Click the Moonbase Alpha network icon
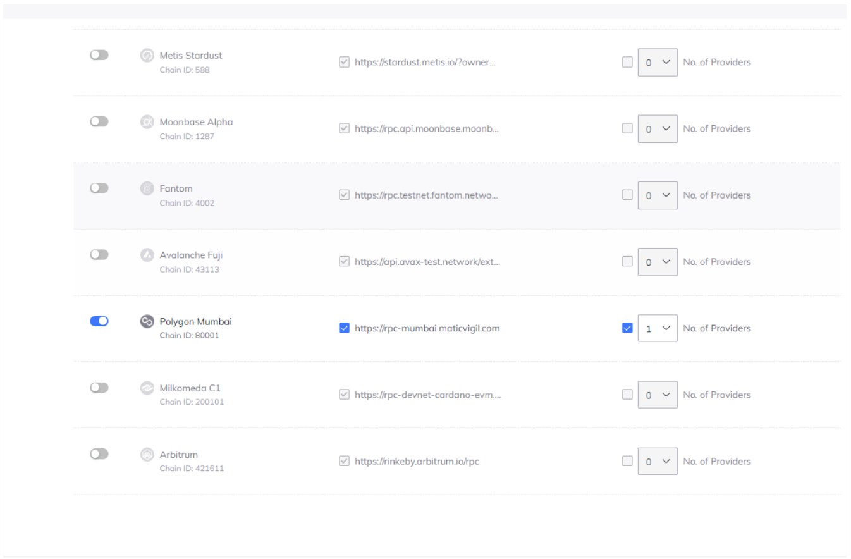 [x=147, y=122]
